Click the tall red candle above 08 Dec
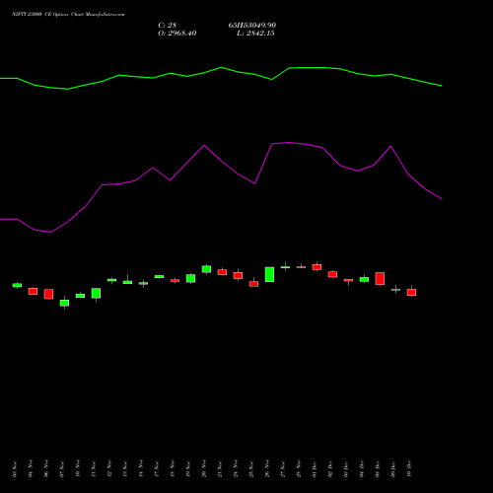493x493 pixels. click(x=380, y=278)
